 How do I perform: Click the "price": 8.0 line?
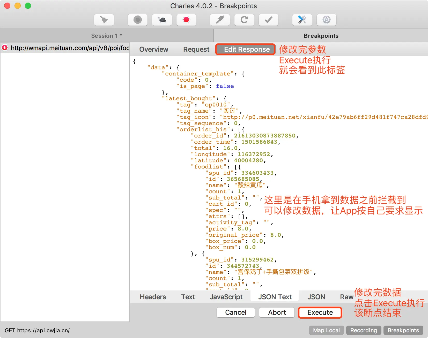pos(228,229)
